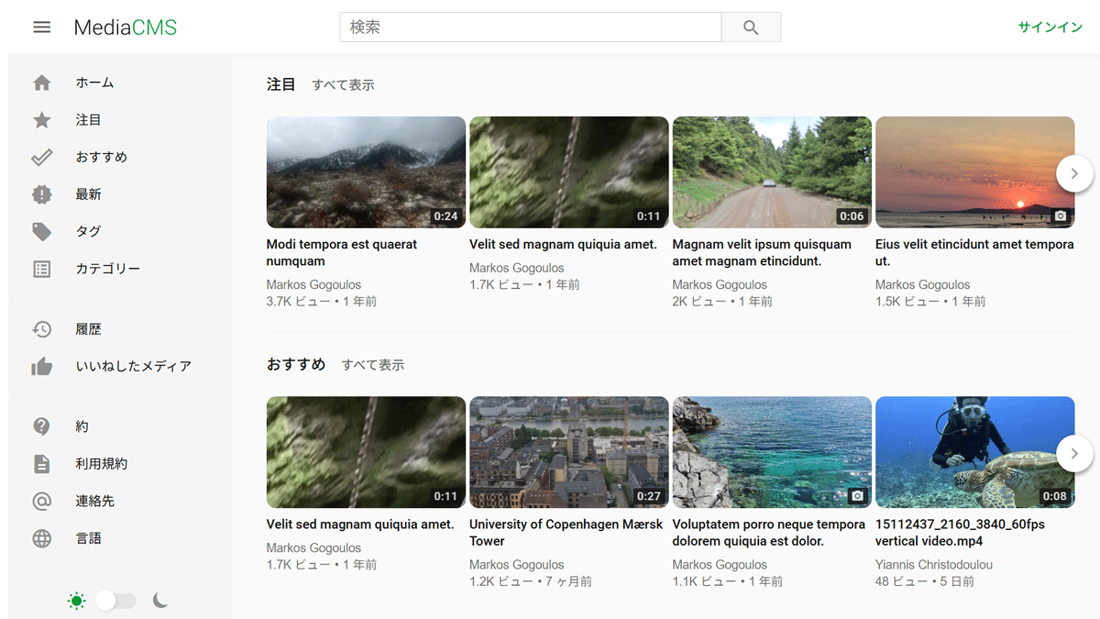Open Tags via tag icon
Image resolution: width=1100 pixels, height=619 pixels.
click(42, 232)
